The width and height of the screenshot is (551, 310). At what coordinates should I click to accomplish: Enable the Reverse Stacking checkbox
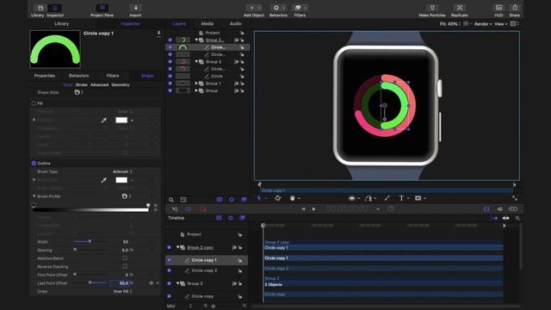[x=125, y=266]
